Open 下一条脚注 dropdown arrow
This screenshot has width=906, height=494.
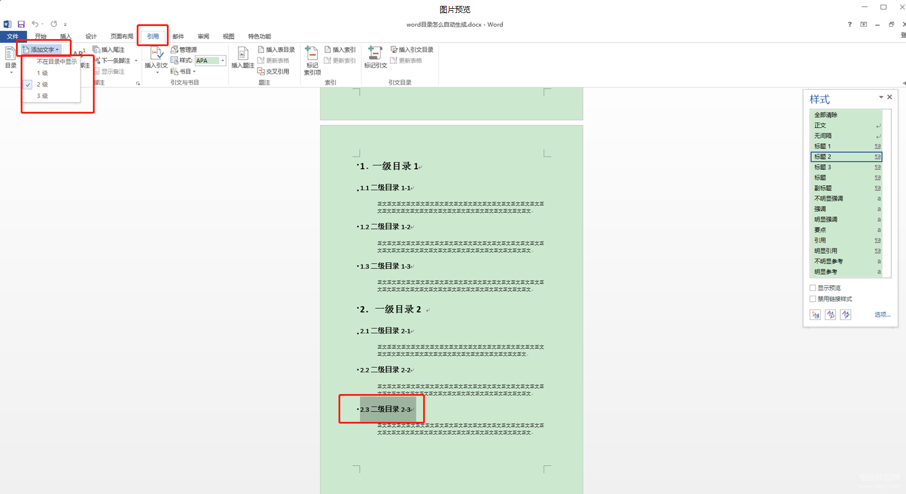coord(136,60)
